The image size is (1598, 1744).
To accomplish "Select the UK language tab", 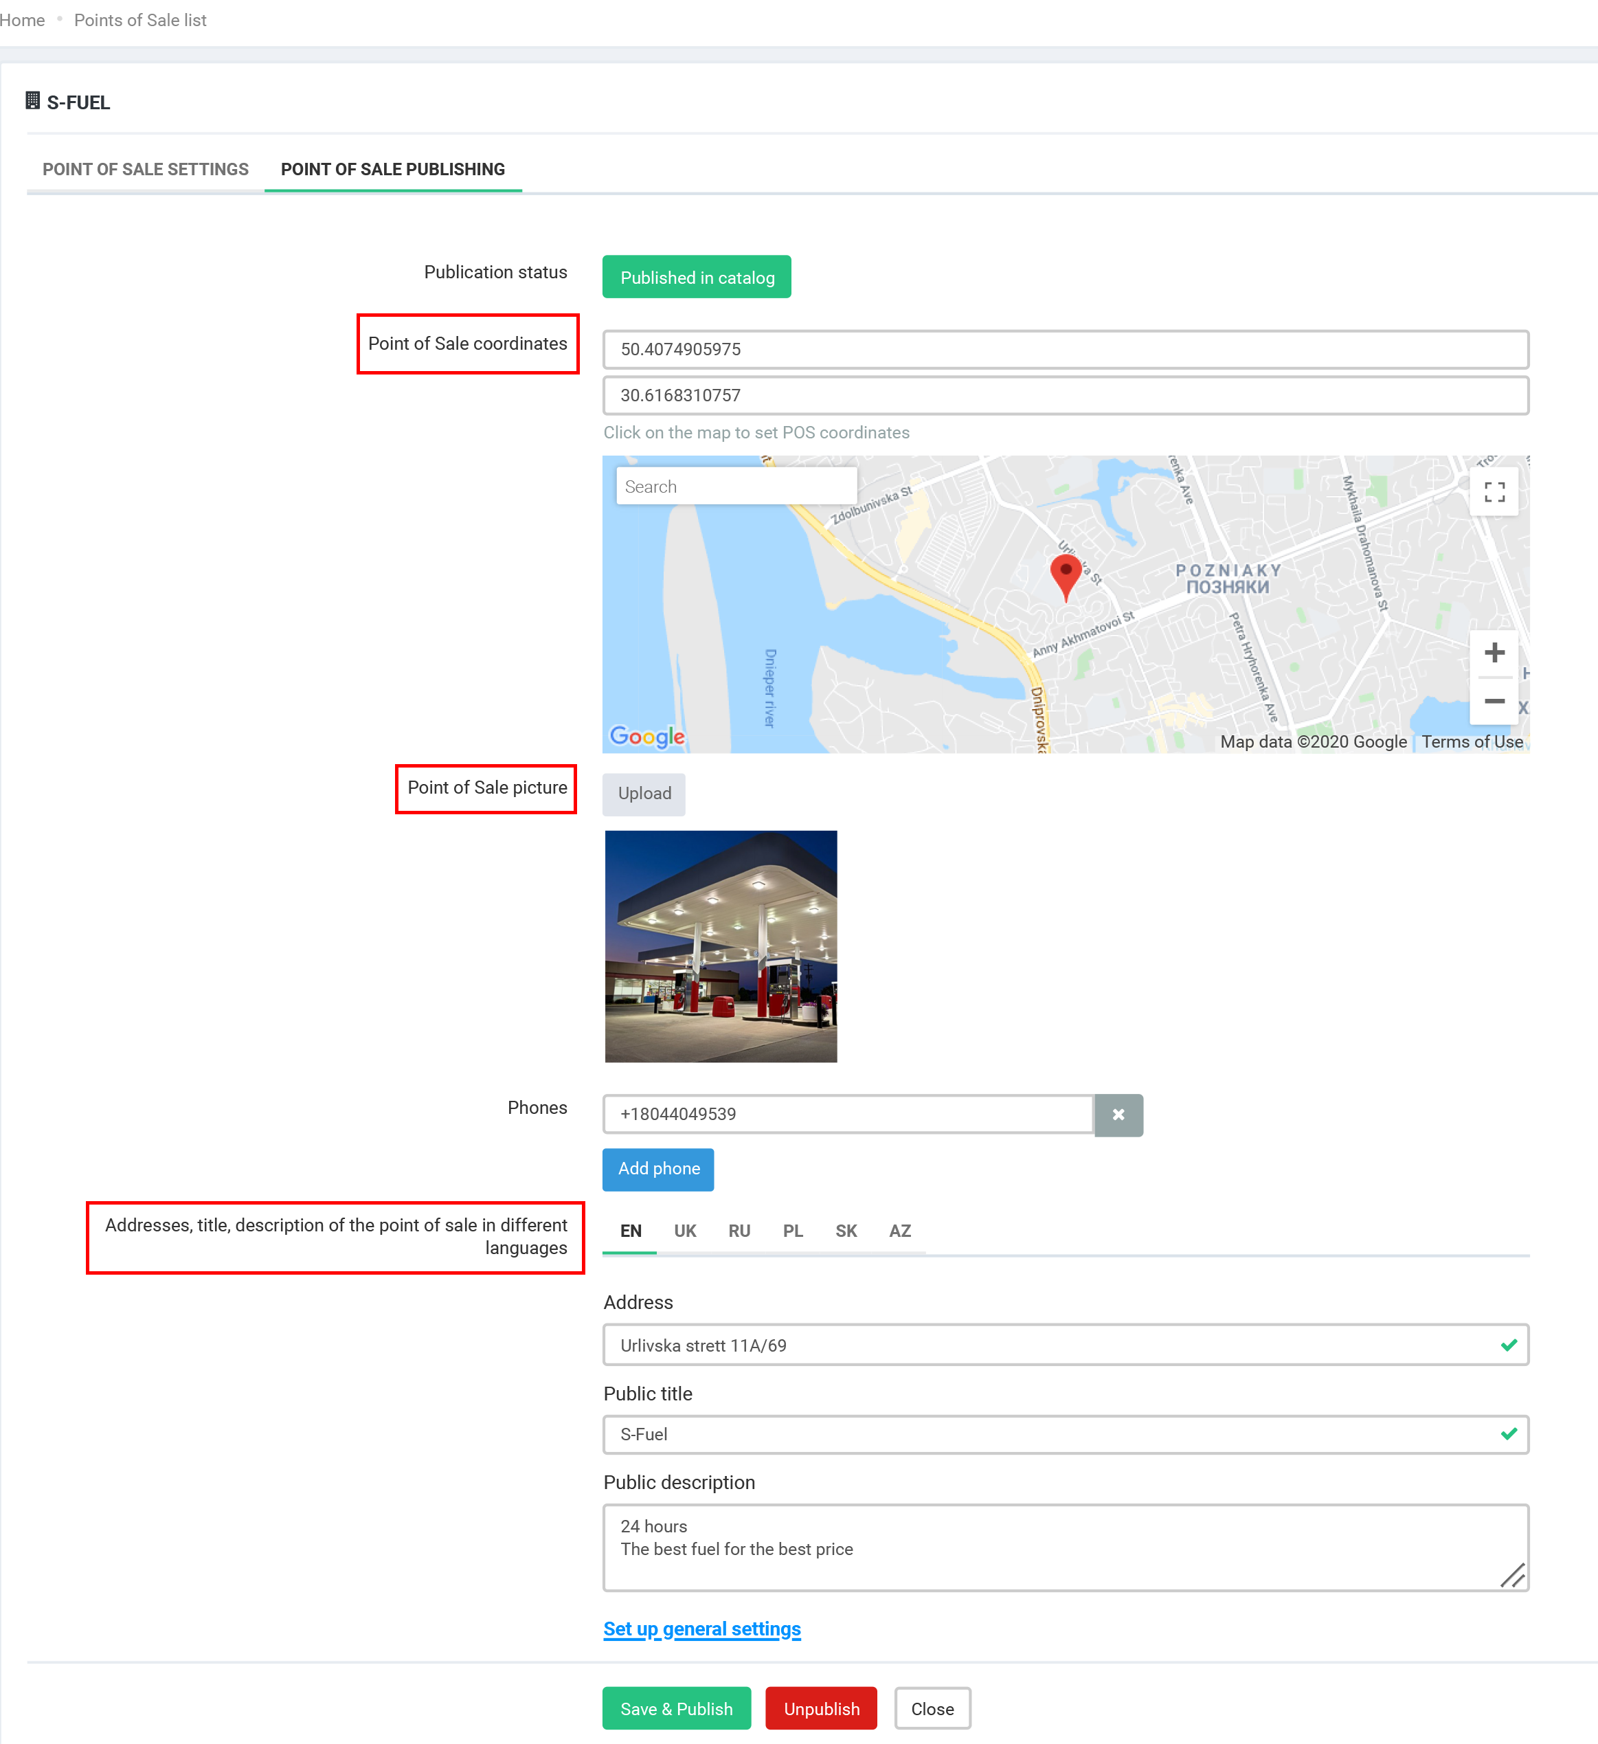I will (685, 1230).
